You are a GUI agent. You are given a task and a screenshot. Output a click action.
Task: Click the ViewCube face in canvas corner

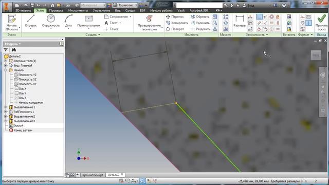[x=316, y=55]
